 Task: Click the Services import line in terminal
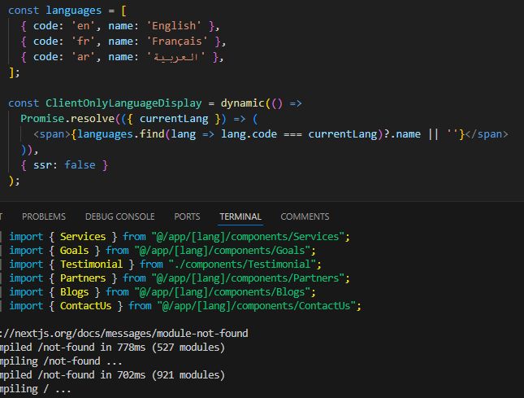tap(180, 237)
